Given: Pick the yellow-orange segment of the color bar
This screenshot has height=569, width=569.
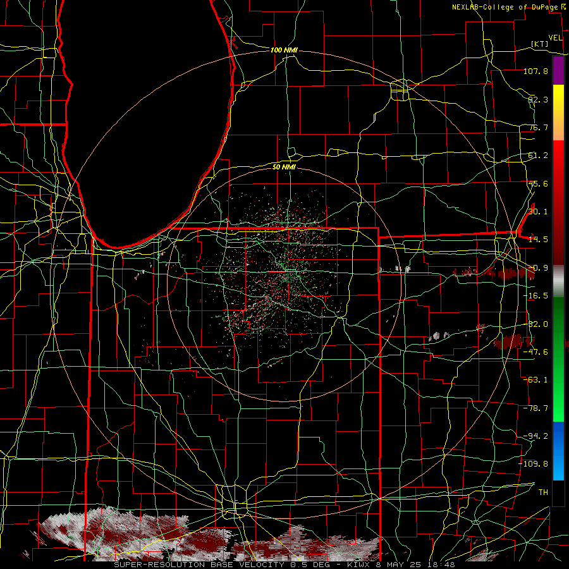Looking at the screenshot, I should coord(558,113).
